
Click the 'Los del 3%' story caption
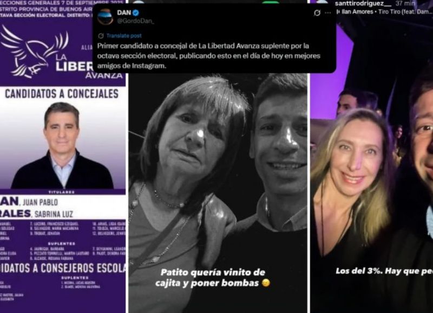tap(384, 271)
